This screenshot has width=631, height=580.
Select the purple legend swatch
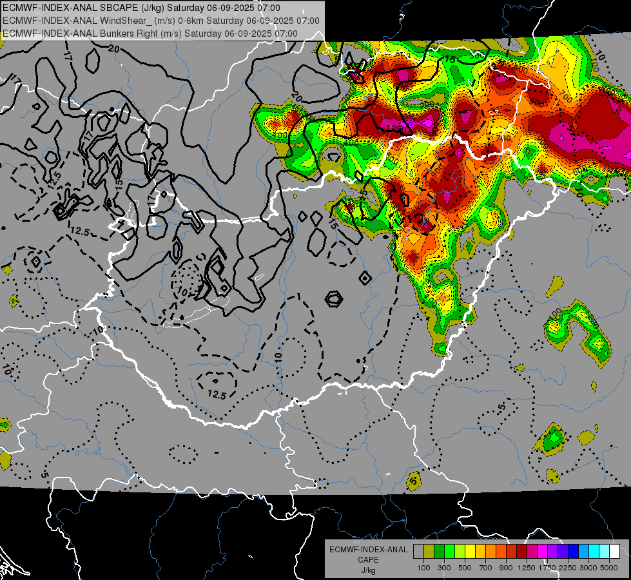click(x=553, y=552)
